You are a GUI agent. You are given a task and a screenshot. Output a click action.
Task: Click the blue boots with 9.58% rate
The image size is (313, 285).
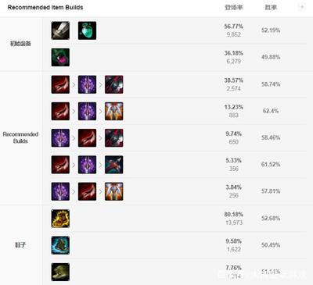coord(60,245)
